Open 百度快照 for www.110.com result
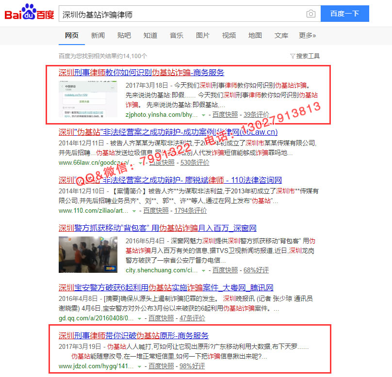392x377 pixels. [x=156, y=210]
